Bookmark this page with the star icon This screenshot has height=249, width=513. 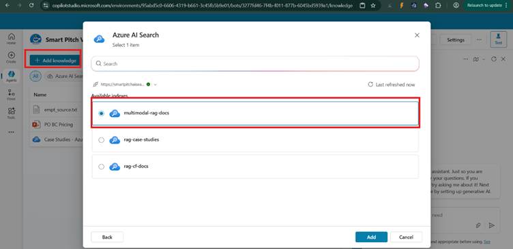click(x=373, y=5)
